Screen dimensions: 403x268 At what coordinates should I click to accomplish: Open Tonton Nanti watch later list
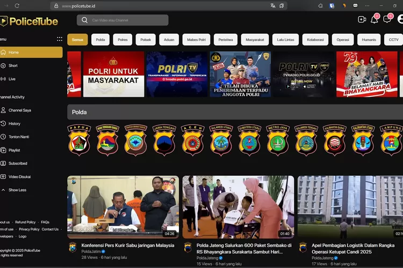click(18, 137)
